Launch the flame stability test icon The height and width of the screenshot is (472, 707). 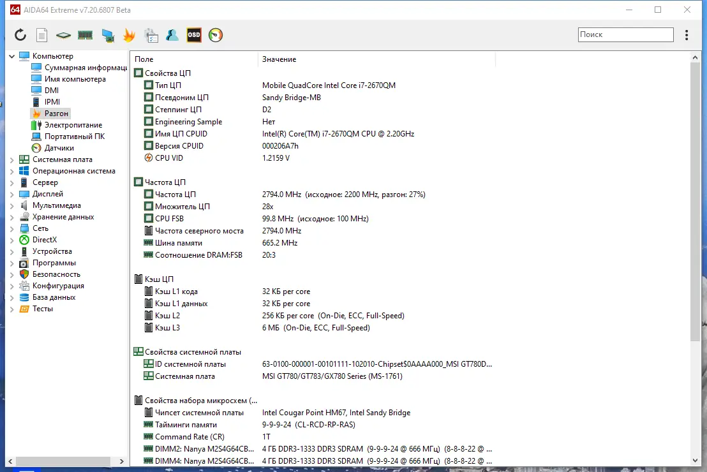(x=129, y=34)
